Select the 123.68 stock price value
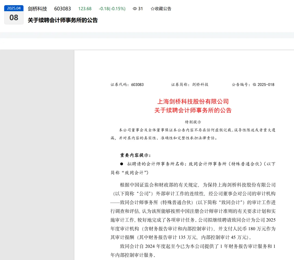The image size is (294, 260). [85, 9]
